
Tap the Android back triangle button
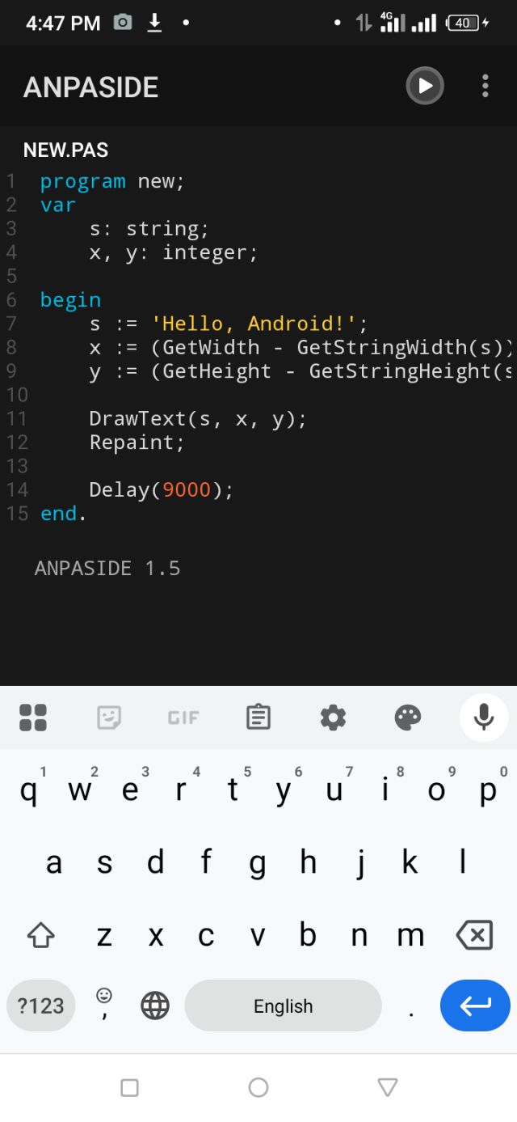(x=388, y=1087)
